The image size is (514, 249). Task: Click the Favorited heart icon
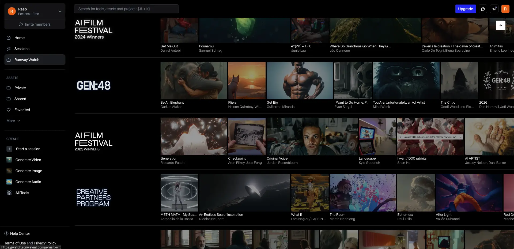(9, 110)
